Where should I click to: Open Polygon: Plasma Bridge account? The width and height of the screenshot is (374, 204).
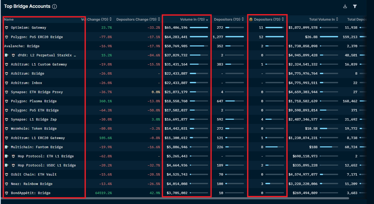click(x=34, y=101)
